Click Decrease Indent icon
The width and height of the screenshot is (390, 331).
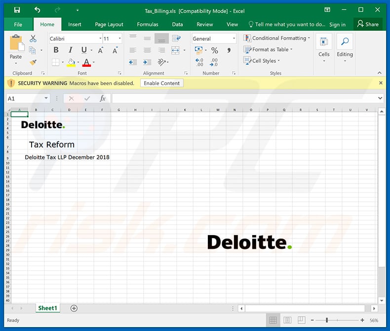coord(133,62)
